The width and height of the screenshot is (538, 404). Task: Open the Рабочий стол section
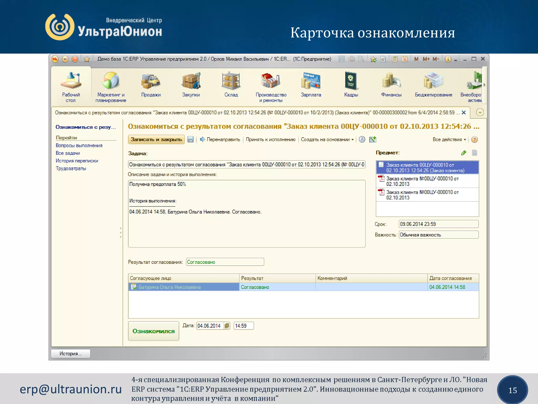[71, 87]
